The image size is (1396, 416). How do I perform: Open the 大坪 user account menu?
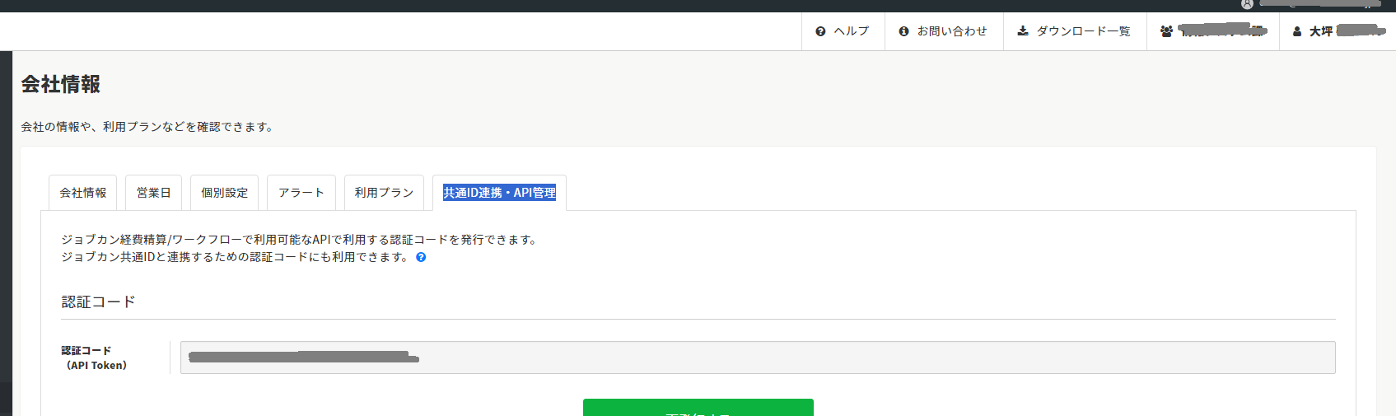coord(1338,31)
